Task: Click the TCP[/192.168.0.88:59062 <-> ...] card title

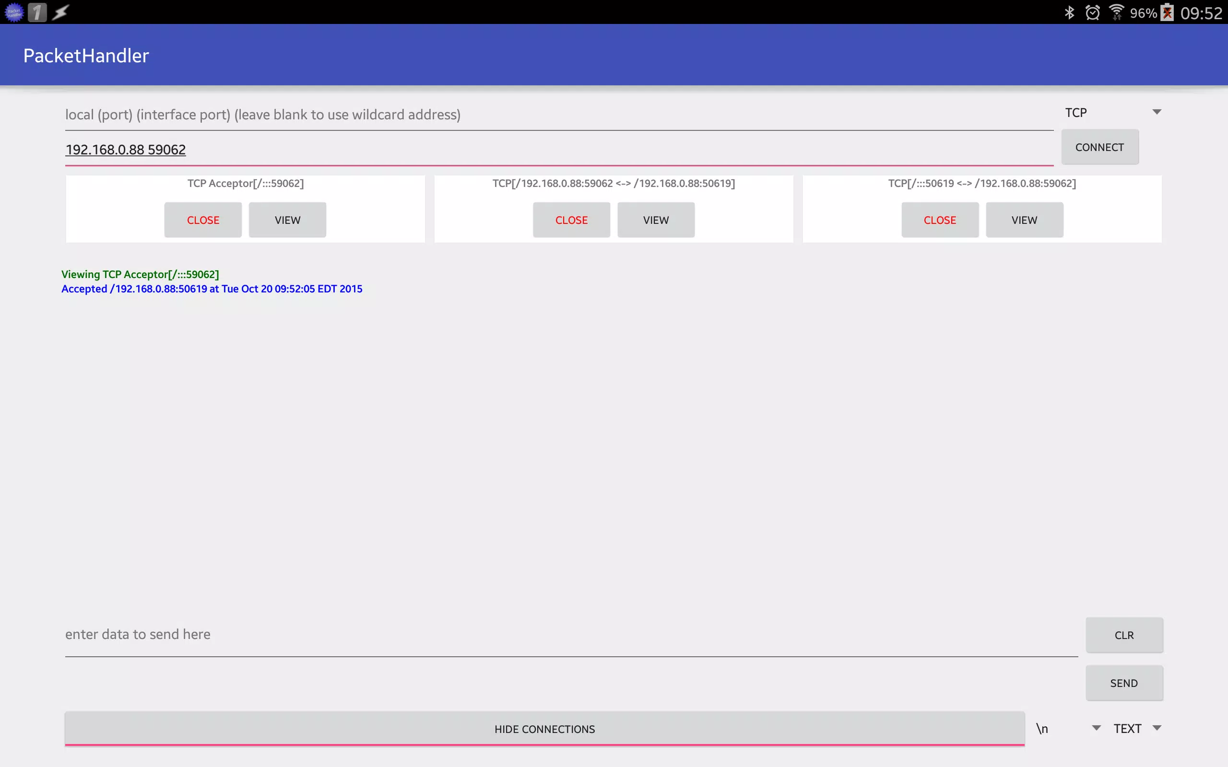Action: click(614, 183)
